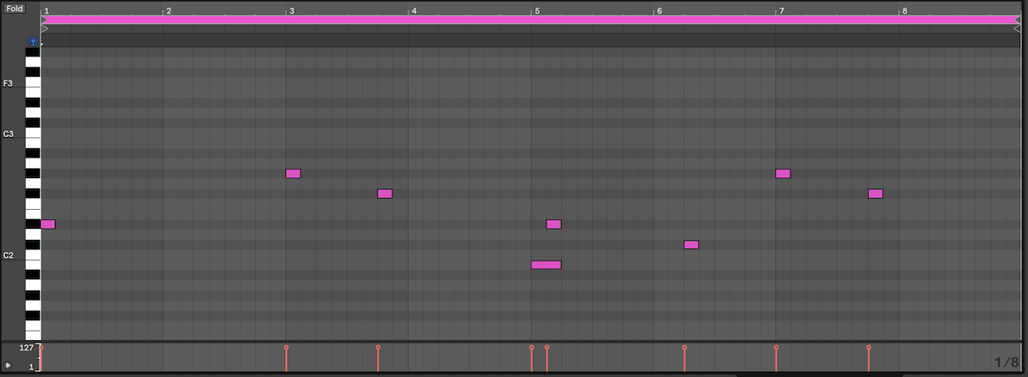Grab the velocity marker in bar 6

click(684, 348)
